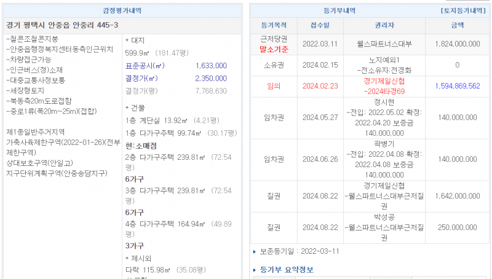The width and height of the screenshot is (492, 279).
Task: Click the arrow bullet beside 보존등기일
Action: 255,251
